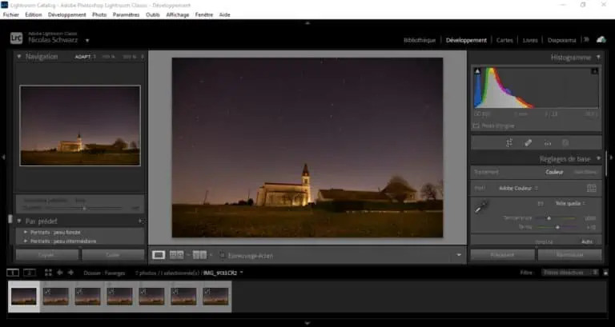Select the Crop overlay tool
This screenshot has width=615, height=327.
coord(509,143)
